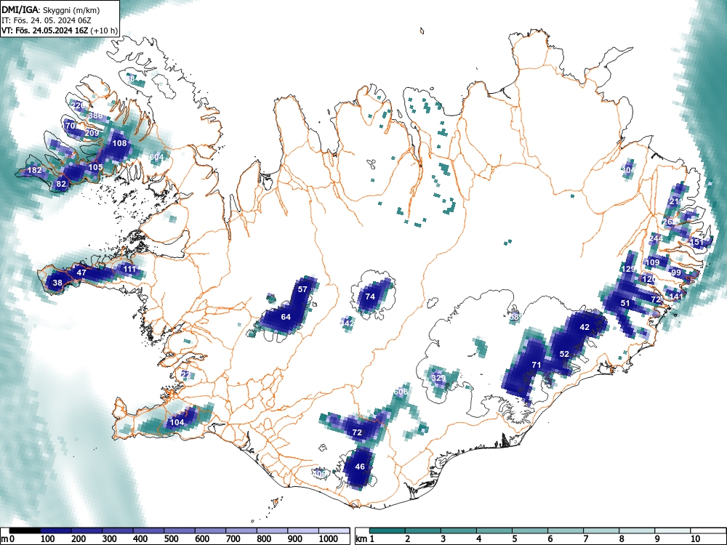Click the '300' label in the metre legend
This screenshot has width=727, height=545.
[110, 539]
